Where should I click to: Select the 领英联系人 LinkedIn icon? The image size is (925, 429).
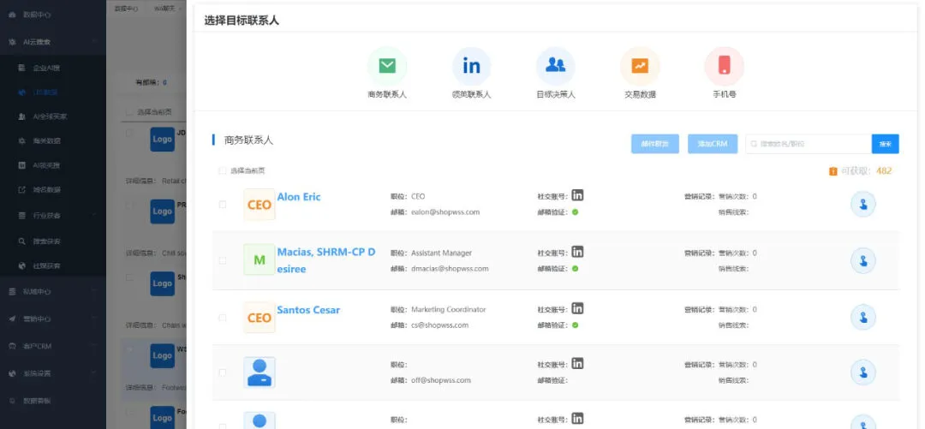click(x=471, y=66)
